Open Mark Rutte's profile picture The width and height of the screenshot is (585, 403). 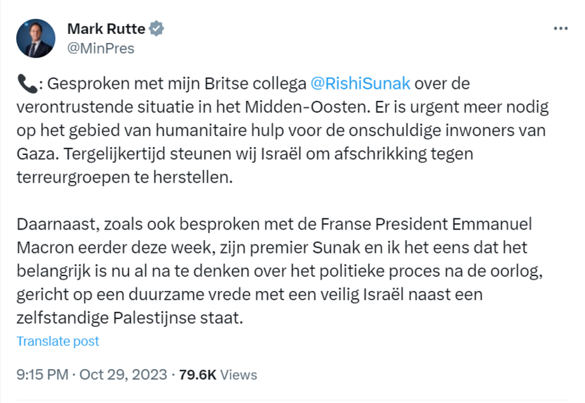(x=35, y=38)
